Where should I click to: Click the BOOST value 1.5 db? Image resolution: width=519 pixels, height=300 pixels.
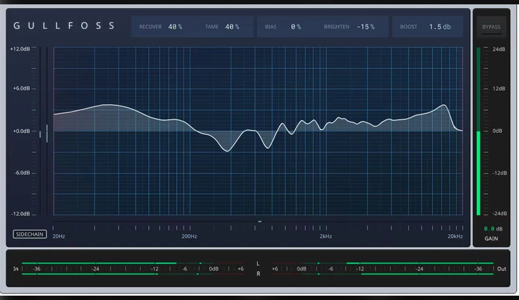click(x=440, y=27)
